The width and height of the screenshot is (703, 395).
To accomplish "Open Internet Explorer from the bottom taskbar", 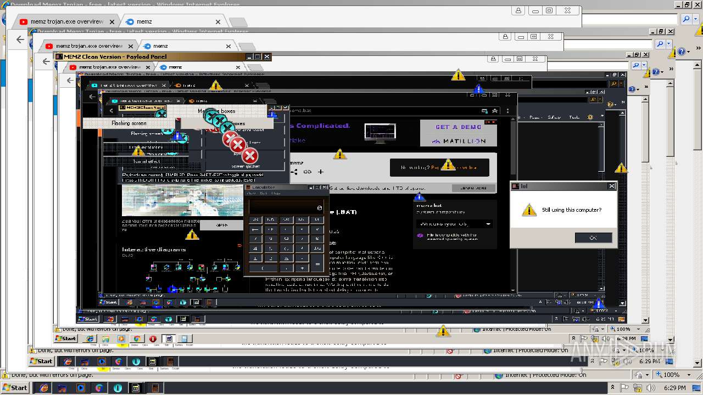I will pyautogui.click(x=44, y=388).
